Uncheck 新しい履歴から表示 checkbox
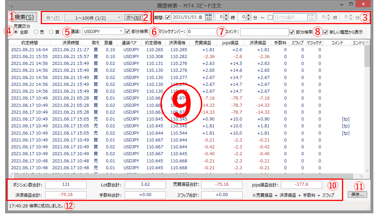Screen dimensions: 375x217 click(326, 32)
